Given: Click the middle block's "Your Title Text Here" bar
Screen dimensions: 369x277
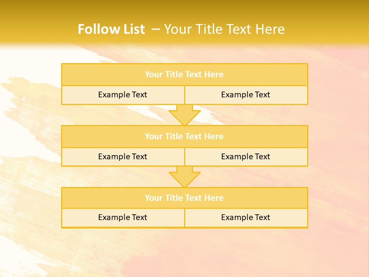Looking at the screenshot, I should [x=184, y=137].
